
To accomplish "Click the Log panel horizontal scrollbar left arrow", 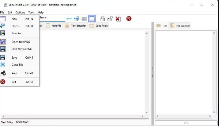I will (x=157, y=116).
